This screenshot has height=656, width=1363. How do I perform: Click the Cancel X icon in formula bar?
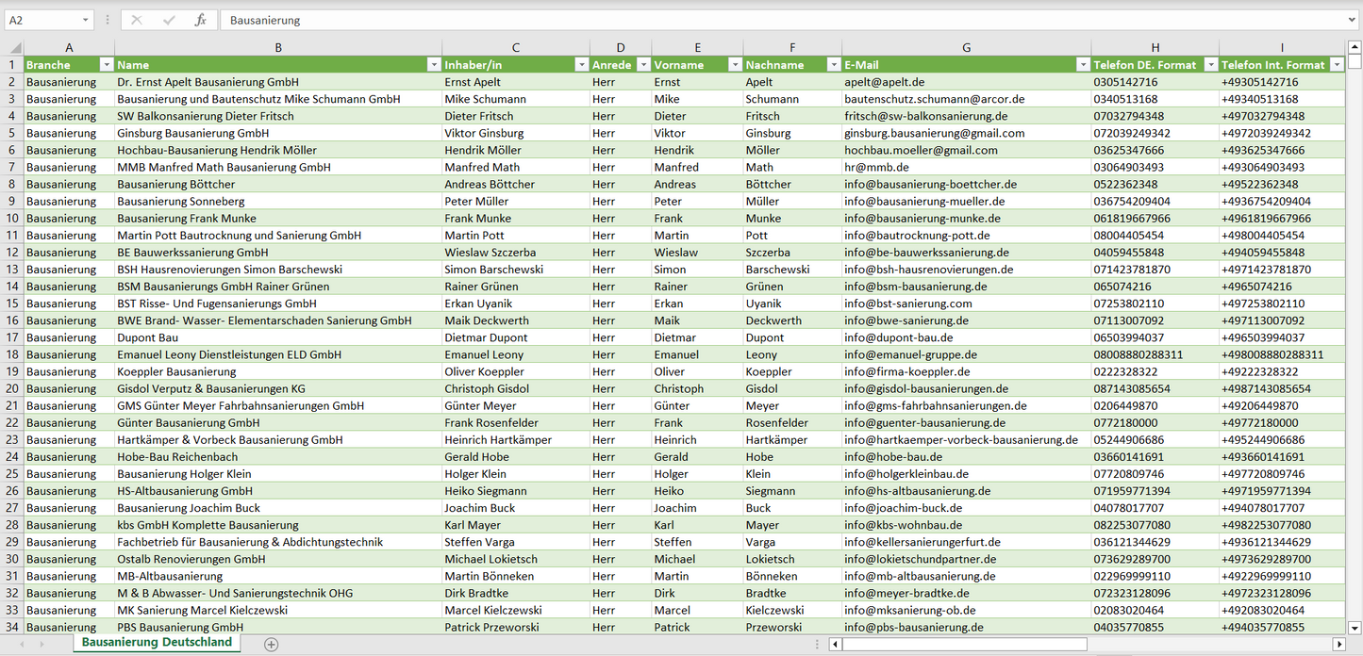pyautogui.click(x=137, y=20)
